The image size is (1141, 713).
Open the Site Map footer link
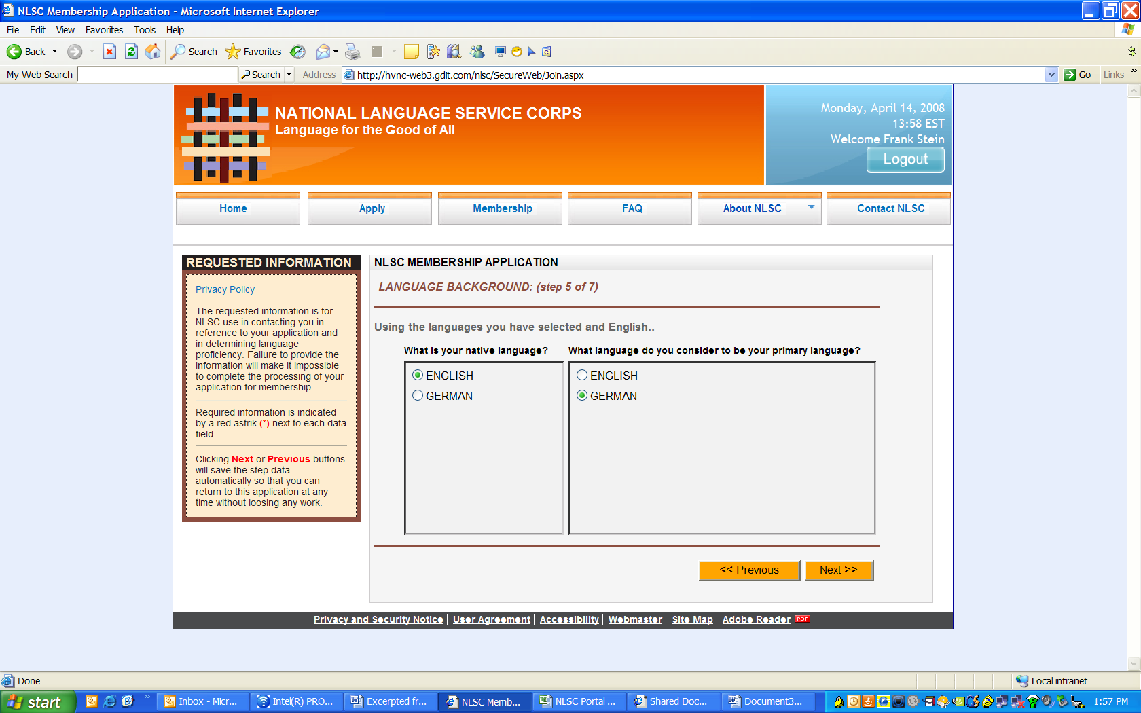(x=693, y=619)
